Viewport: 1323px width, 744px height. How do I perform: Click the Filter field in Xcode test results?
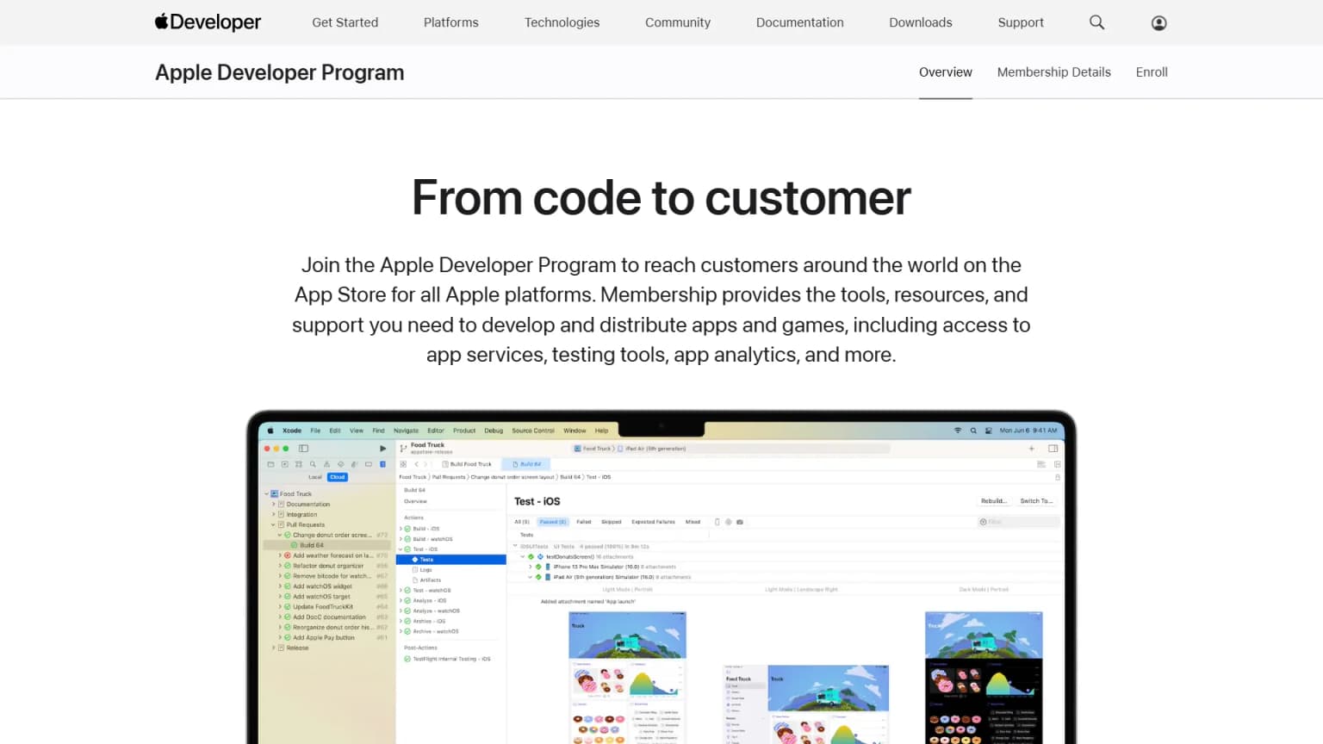(x=1019, y=522)
